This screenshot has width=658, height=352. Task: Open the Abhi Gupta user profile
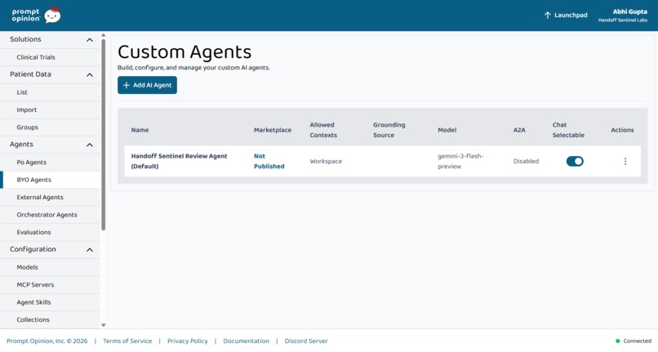click(x=623, y=16)
